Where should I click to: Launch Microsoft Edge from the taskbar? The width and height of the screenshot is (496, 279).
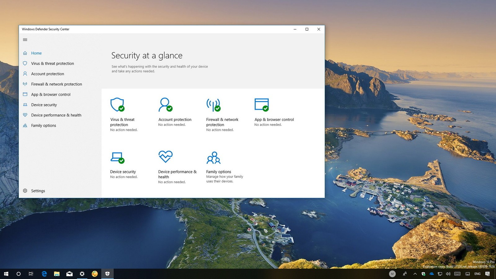click(x=44, y=274)
